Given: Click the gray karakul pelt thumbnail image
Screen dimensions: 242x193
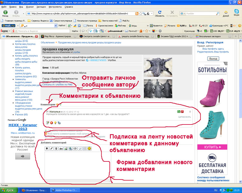Looking at the screenshot, I should [158, 67].
